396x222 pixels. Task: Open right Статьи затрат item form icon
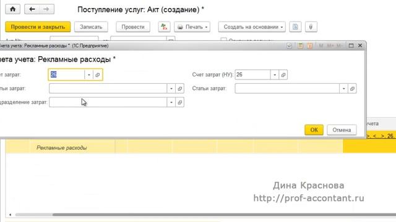[x=352, y=89]
